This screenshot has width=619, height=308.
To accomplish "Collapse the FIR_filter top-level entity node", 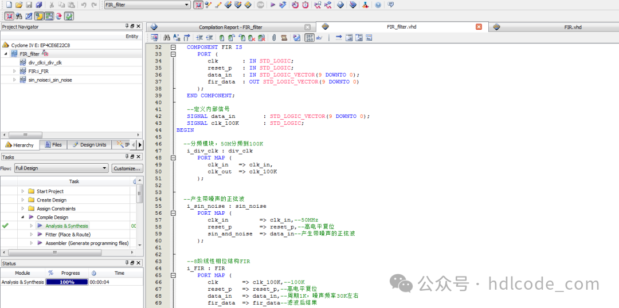I will point(6,54).
